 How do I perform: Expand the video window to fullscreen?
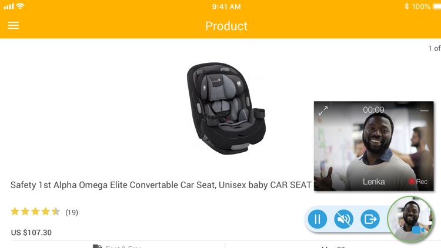(323, 111)
